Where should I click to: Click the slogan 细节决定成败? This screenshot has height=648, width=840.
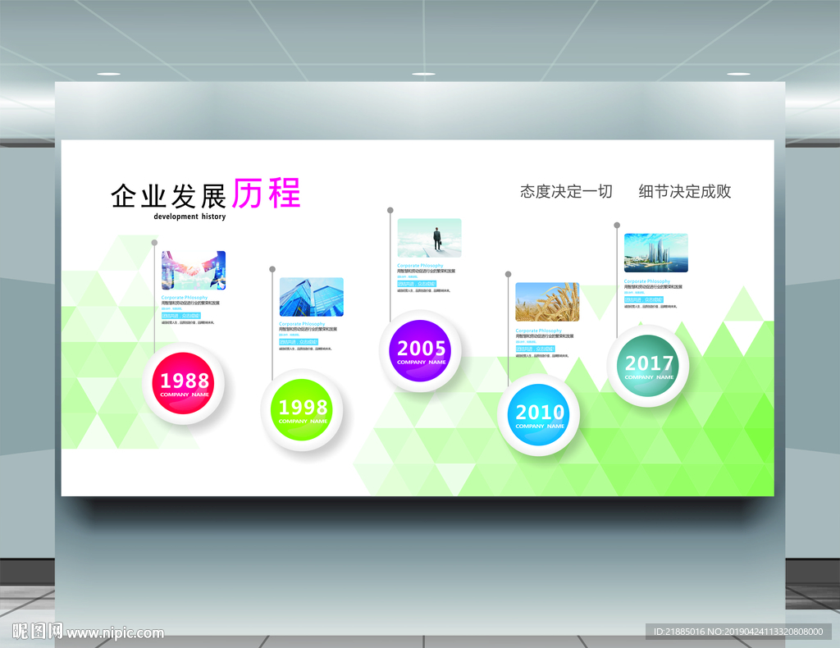(685, 191)
